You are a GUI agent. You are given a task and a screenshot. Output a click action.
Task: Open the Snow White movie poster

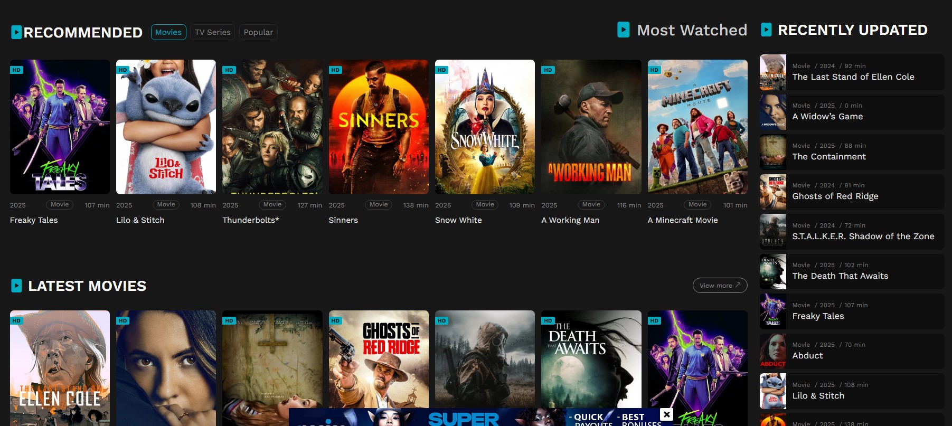tap(485, 127)
